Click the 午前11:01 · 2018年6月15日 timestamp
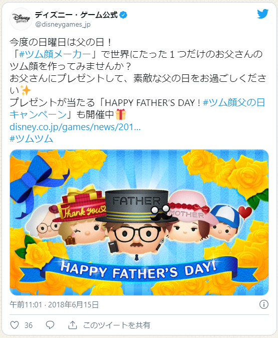The width and height of the screenshot is (278, 338). tap(54, 304)
